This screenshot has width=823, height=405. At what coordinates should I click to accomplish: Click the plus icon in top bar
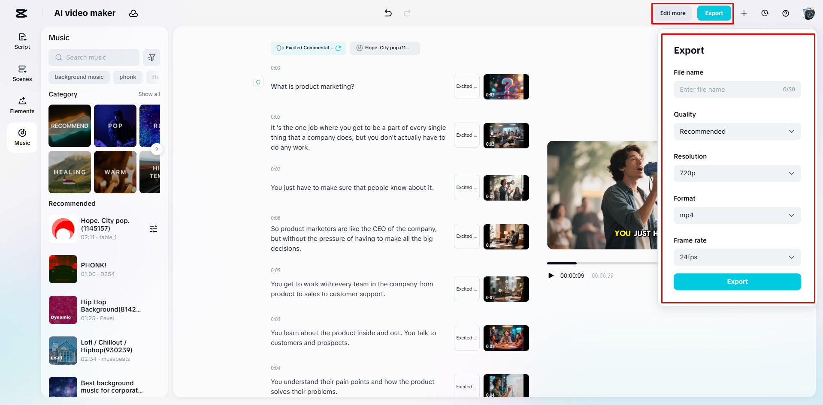(x=744, y=13)
